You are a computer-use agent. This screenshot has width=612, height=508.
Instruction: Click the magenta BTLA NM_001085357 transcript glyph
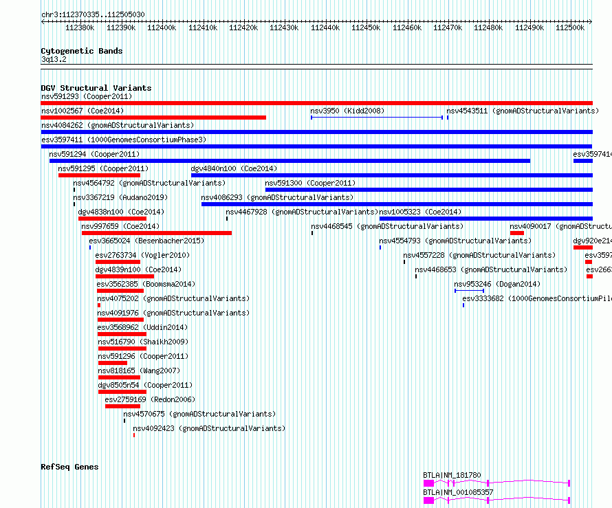coord(497,500)
